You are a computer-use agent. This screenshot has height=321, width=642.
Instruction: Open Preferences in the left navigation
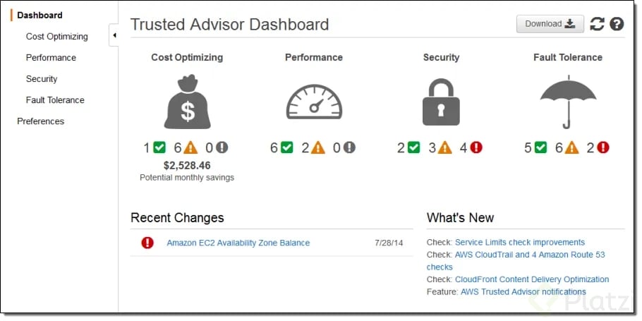pos(40,121)
